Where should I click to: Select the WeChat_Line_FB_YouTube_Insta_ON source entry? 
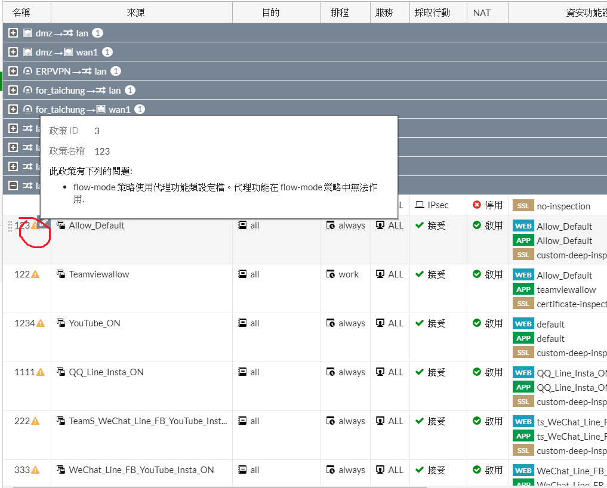[141, 470]
